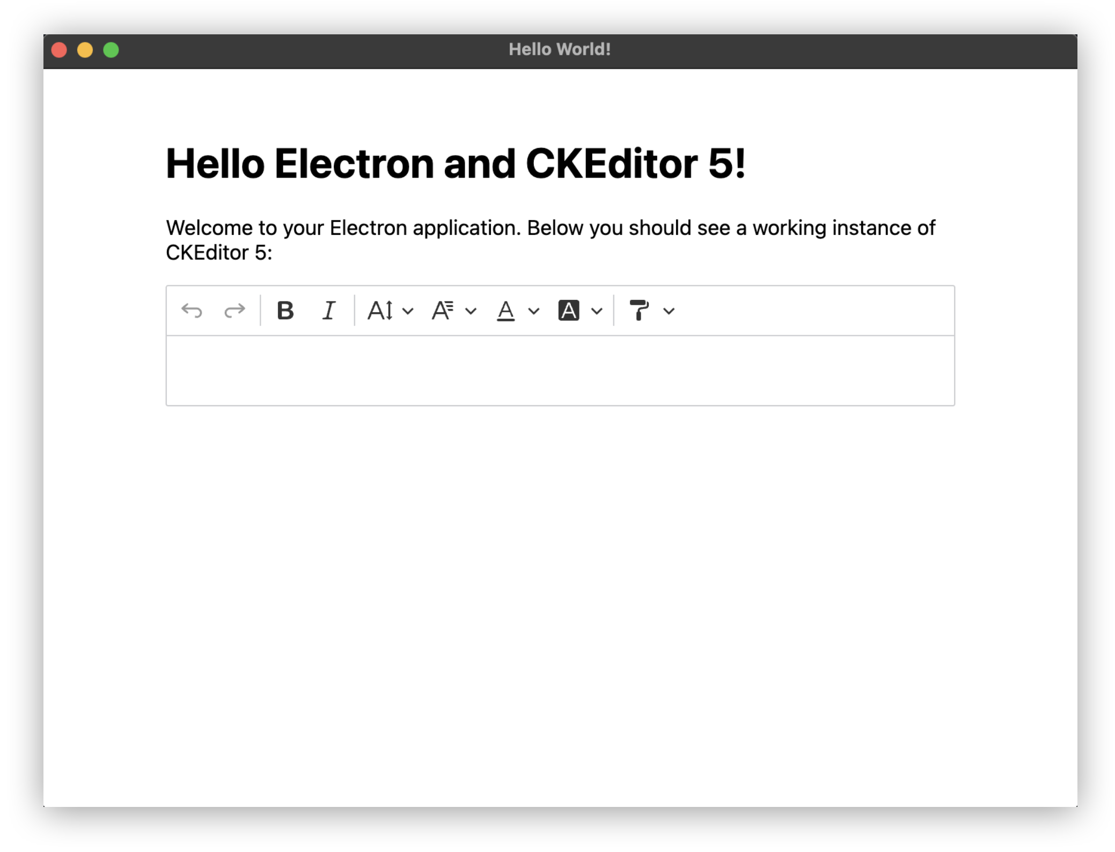Open the Font Background Color dropdown chevron
The height and width of the screenshot is (852, 1115).
click(x=597, y=311)
